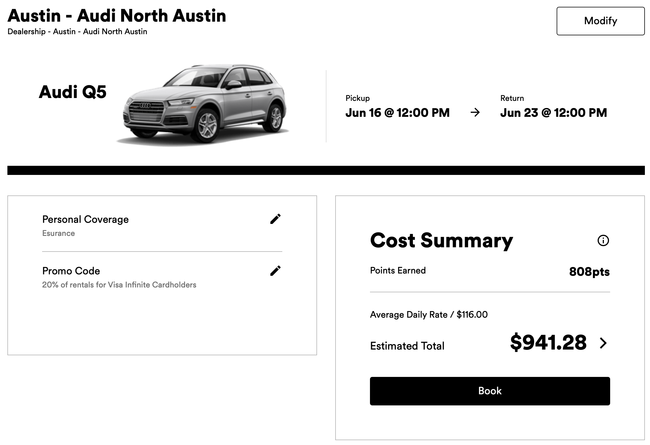The image size is (650, 445).
Task: Edit Personal Coverage with pencil icon
Action: pyautogui.click(x=275, y=219)
